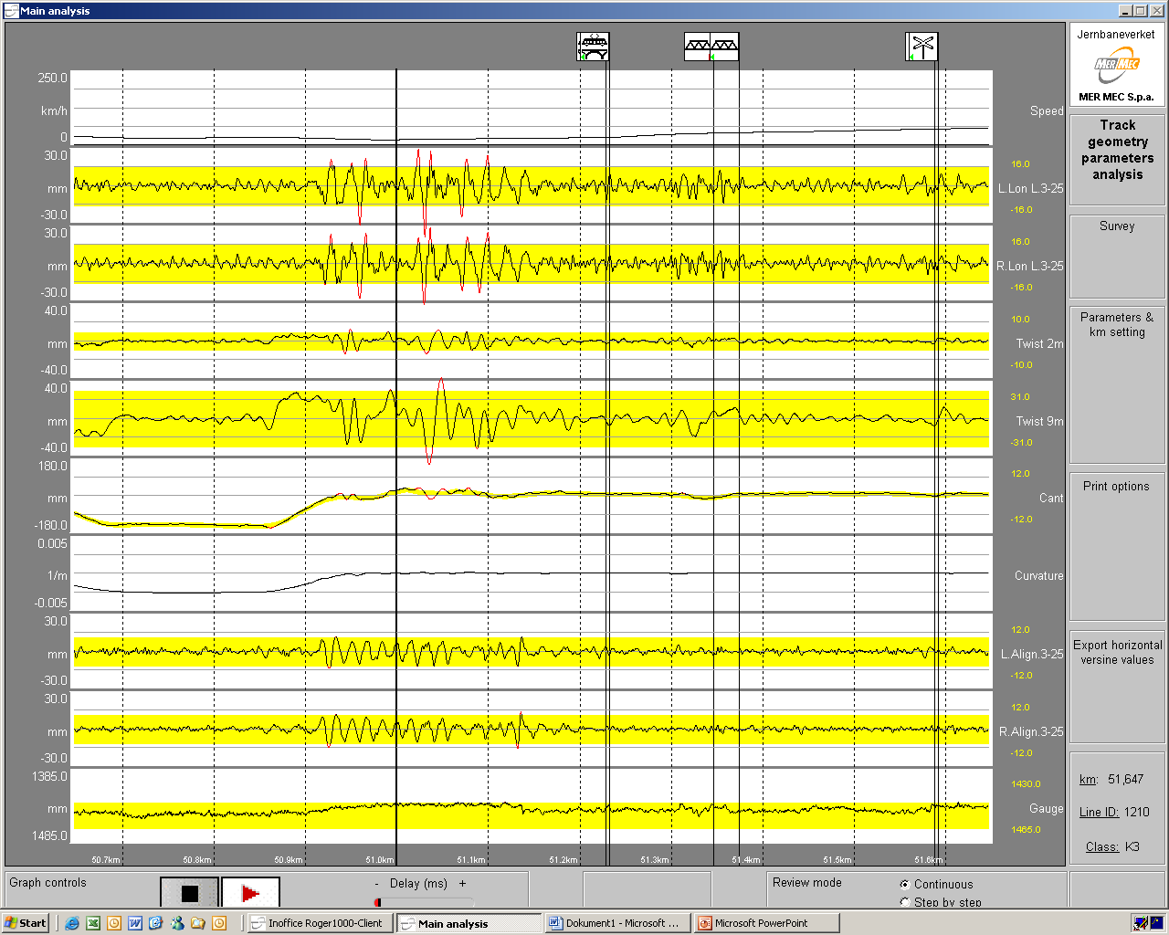The image size is (1169, 935).
Task: Click the Delay (ms) slider track
Action: [423, 902]
